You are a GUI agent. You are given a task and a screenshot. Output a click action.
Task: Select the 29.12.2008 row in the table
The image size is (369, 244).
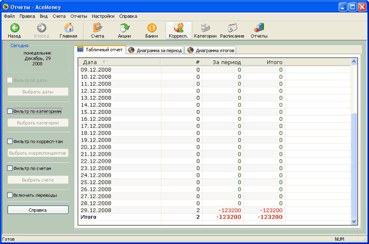coord(214,210)
